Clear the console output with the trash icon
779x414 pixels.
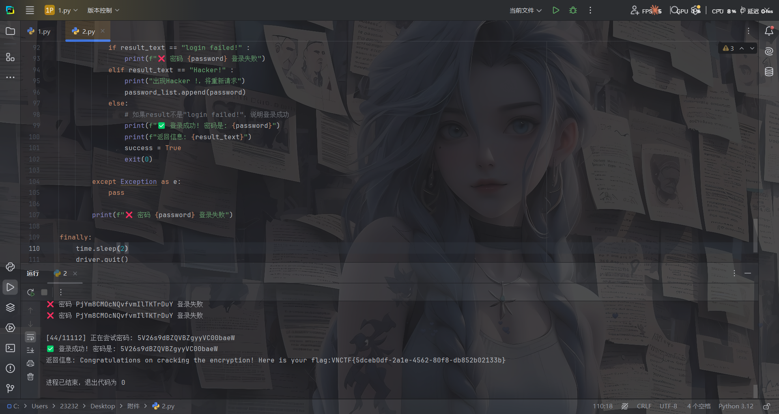pos(30,377)
